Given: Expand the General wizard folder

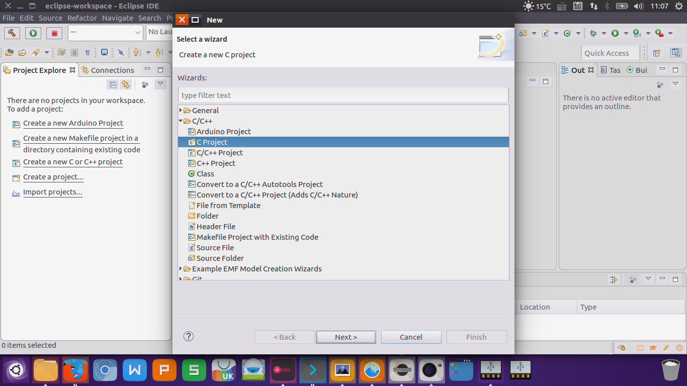Looking at the screenshot, I should click(181, 110).
